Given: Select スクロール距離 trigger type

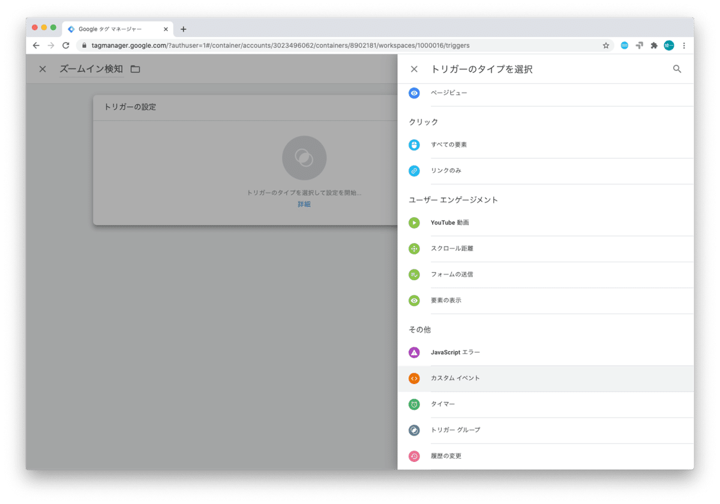Looking at the screenshot, I should tap(545, 248).
